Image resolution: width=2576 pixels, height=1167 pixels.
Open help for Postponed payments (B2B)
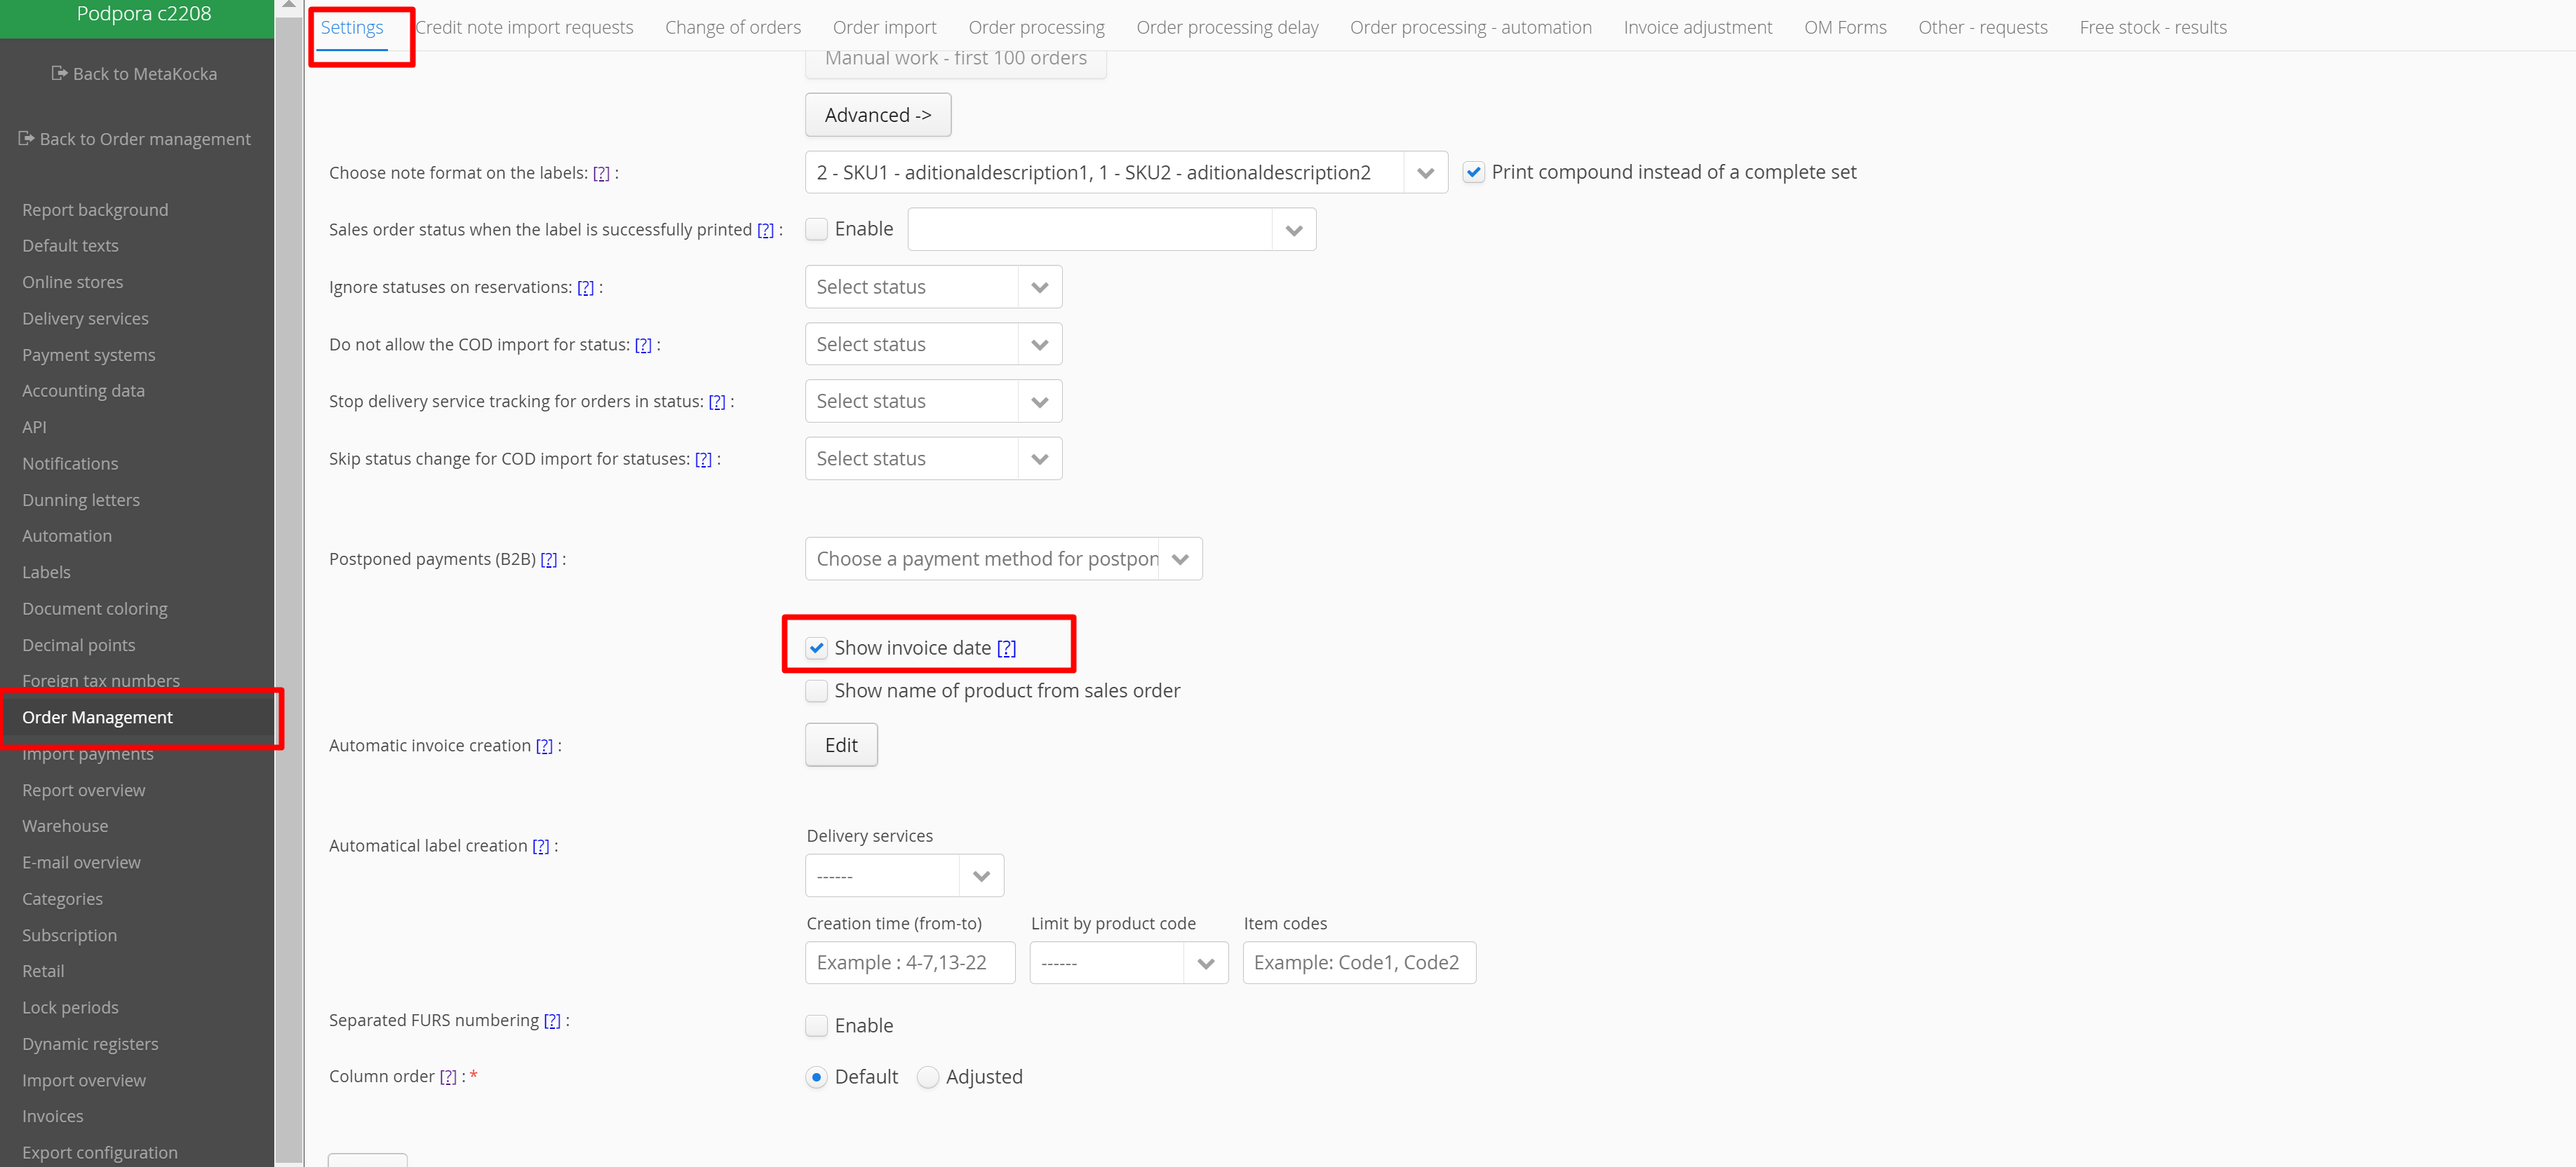(x=548, y=559)
